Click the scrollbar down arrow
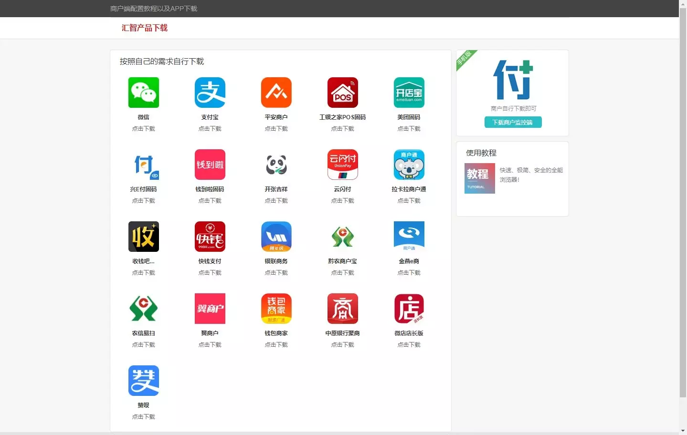The height and width of the screenshot is (435, 687). (x=683, y=431)
